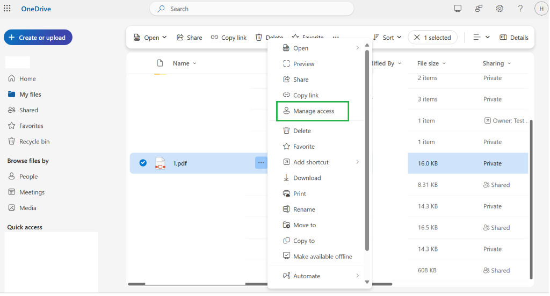Click the Shared status of 608 KB file
Image resolution: width=550 pixels, height=296 pixels.
pos(496,270)
